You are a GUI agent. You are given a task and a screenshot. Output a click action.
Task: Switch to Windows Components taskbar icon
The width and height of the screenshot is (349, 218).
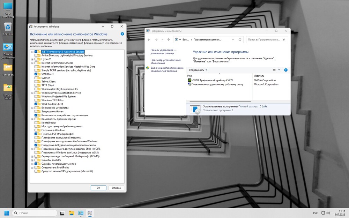(x=89, y=213)
